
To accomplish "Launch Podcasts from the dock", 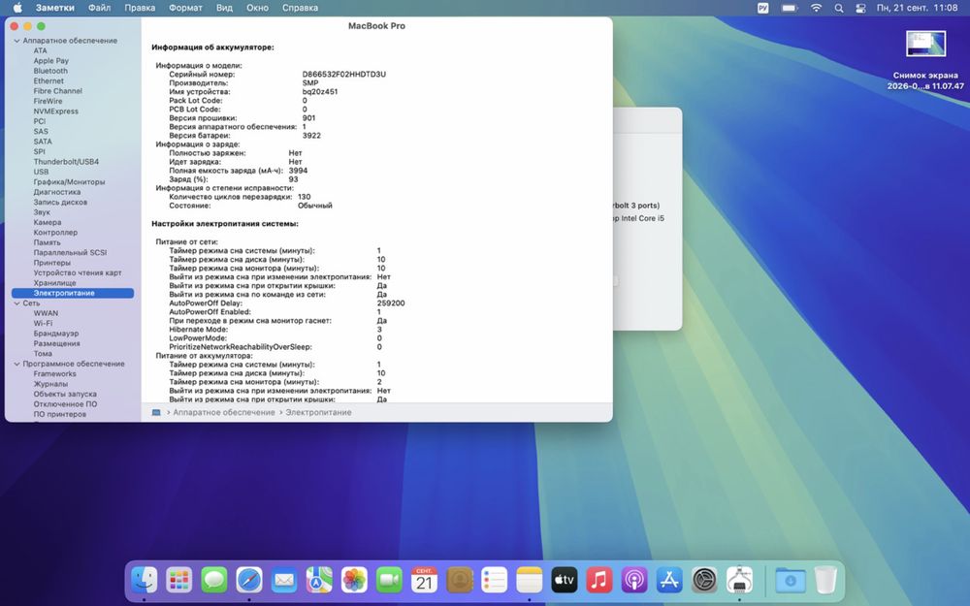I will pos(634,580).
